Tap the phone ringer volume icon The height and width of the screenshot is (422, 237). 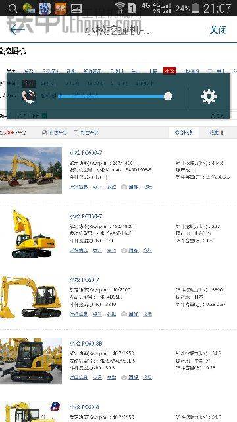coord(28,96)
